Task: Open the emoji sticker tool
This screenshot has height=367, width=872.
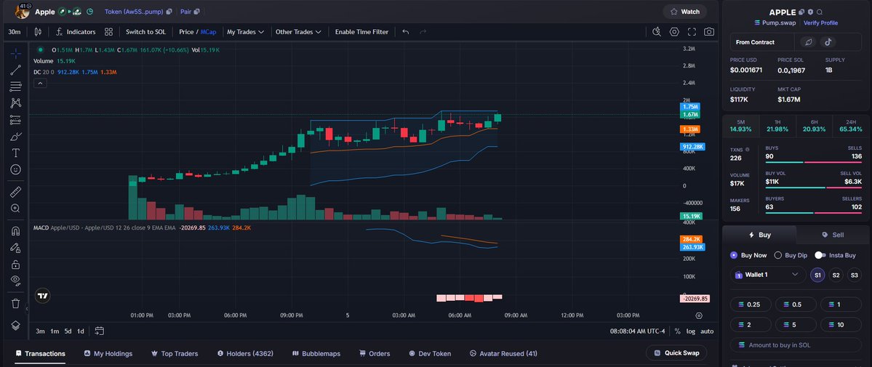Action: (15, 169)
